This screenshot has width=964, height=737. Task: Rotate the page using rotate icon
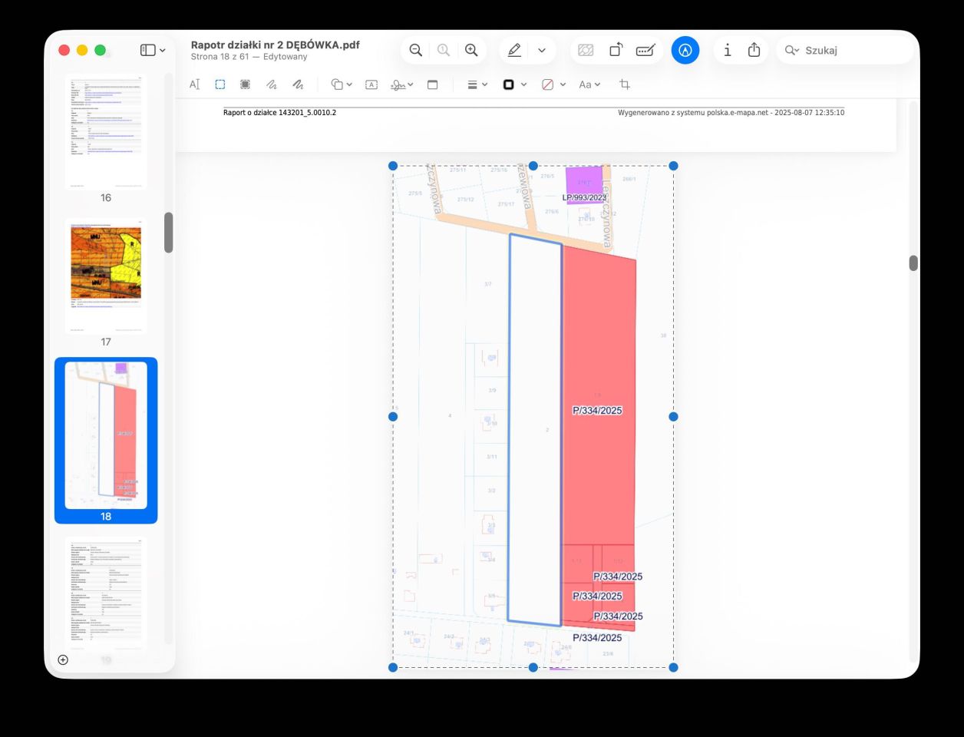tap(616, 50)
